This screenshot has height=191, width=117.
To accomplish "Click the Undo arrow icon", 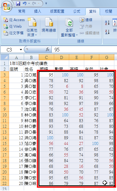I will (24, 4).
